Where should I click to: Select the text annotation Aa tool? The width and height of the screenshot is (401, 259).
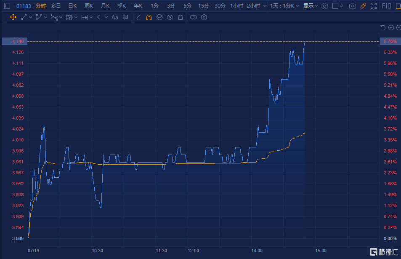coord(114,17)
